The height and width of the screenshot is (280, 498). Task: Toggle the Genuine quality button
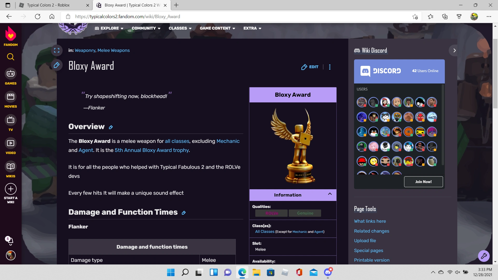coord(305,213)
